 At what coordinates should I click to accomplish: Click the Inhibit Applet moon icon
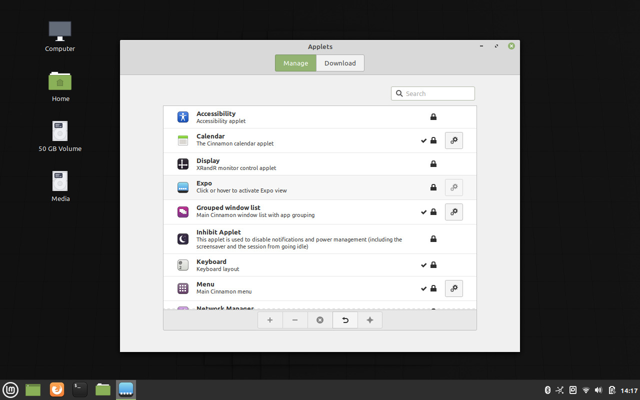tap(183, 239)
